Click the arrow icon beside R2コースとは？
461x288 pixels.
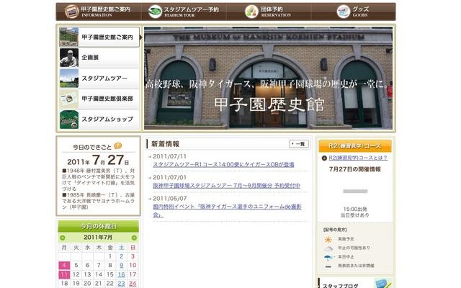point(324,158)
